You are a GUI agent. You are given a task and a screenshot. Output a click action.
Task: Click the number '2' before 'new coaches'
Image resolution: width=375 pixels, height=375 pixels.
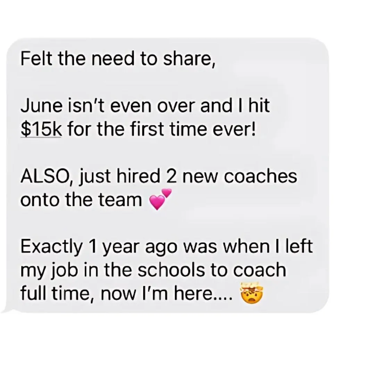pos(171,176)
